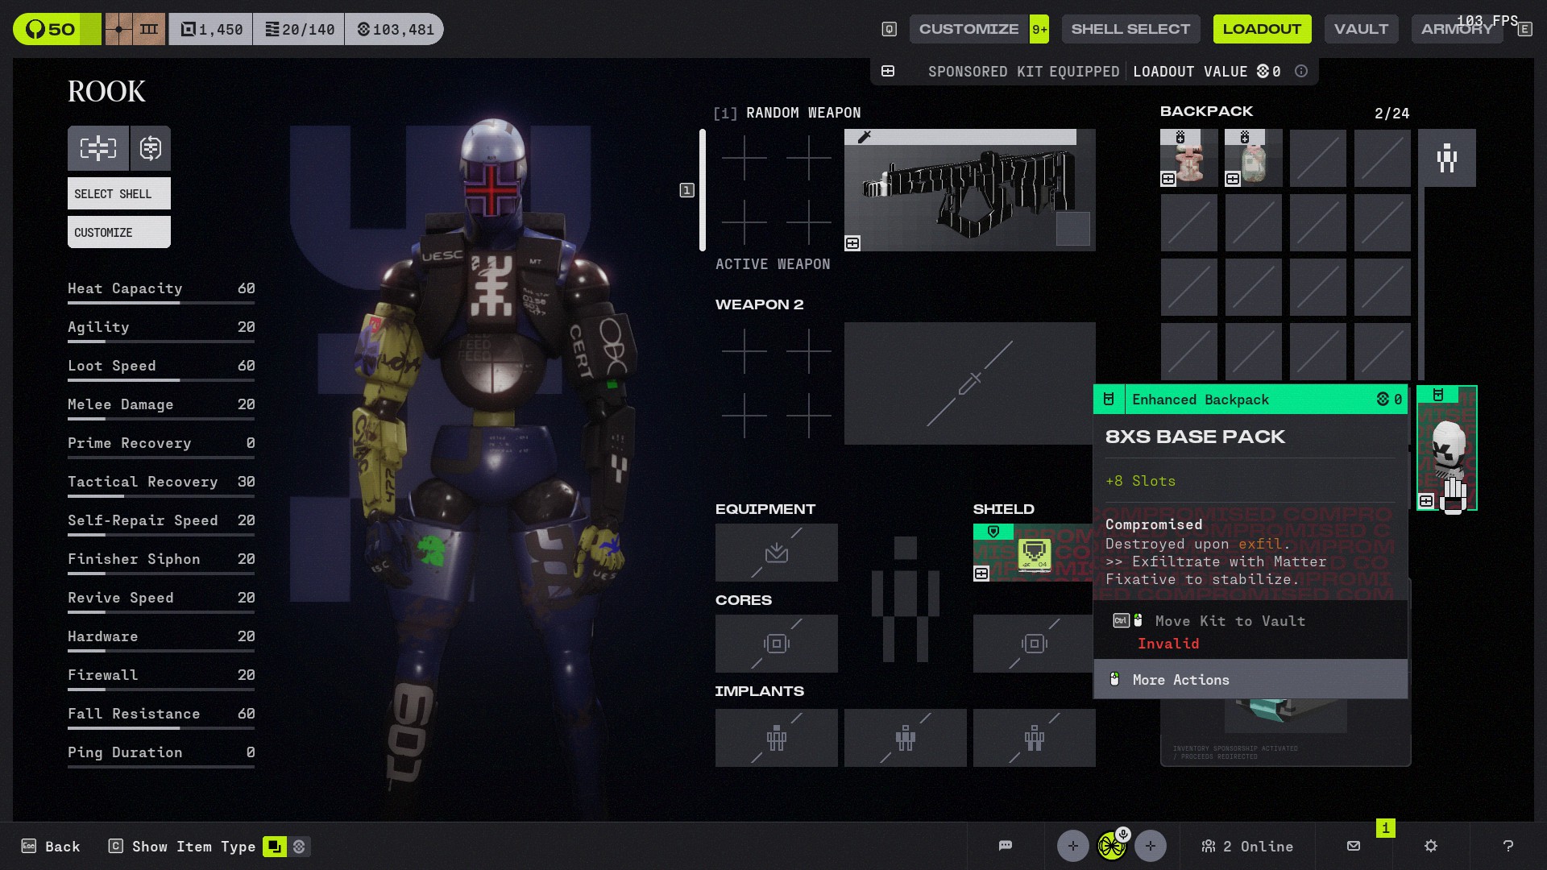
Task: Open the empty Equipment slot
Action: click(x=776, y=553)
